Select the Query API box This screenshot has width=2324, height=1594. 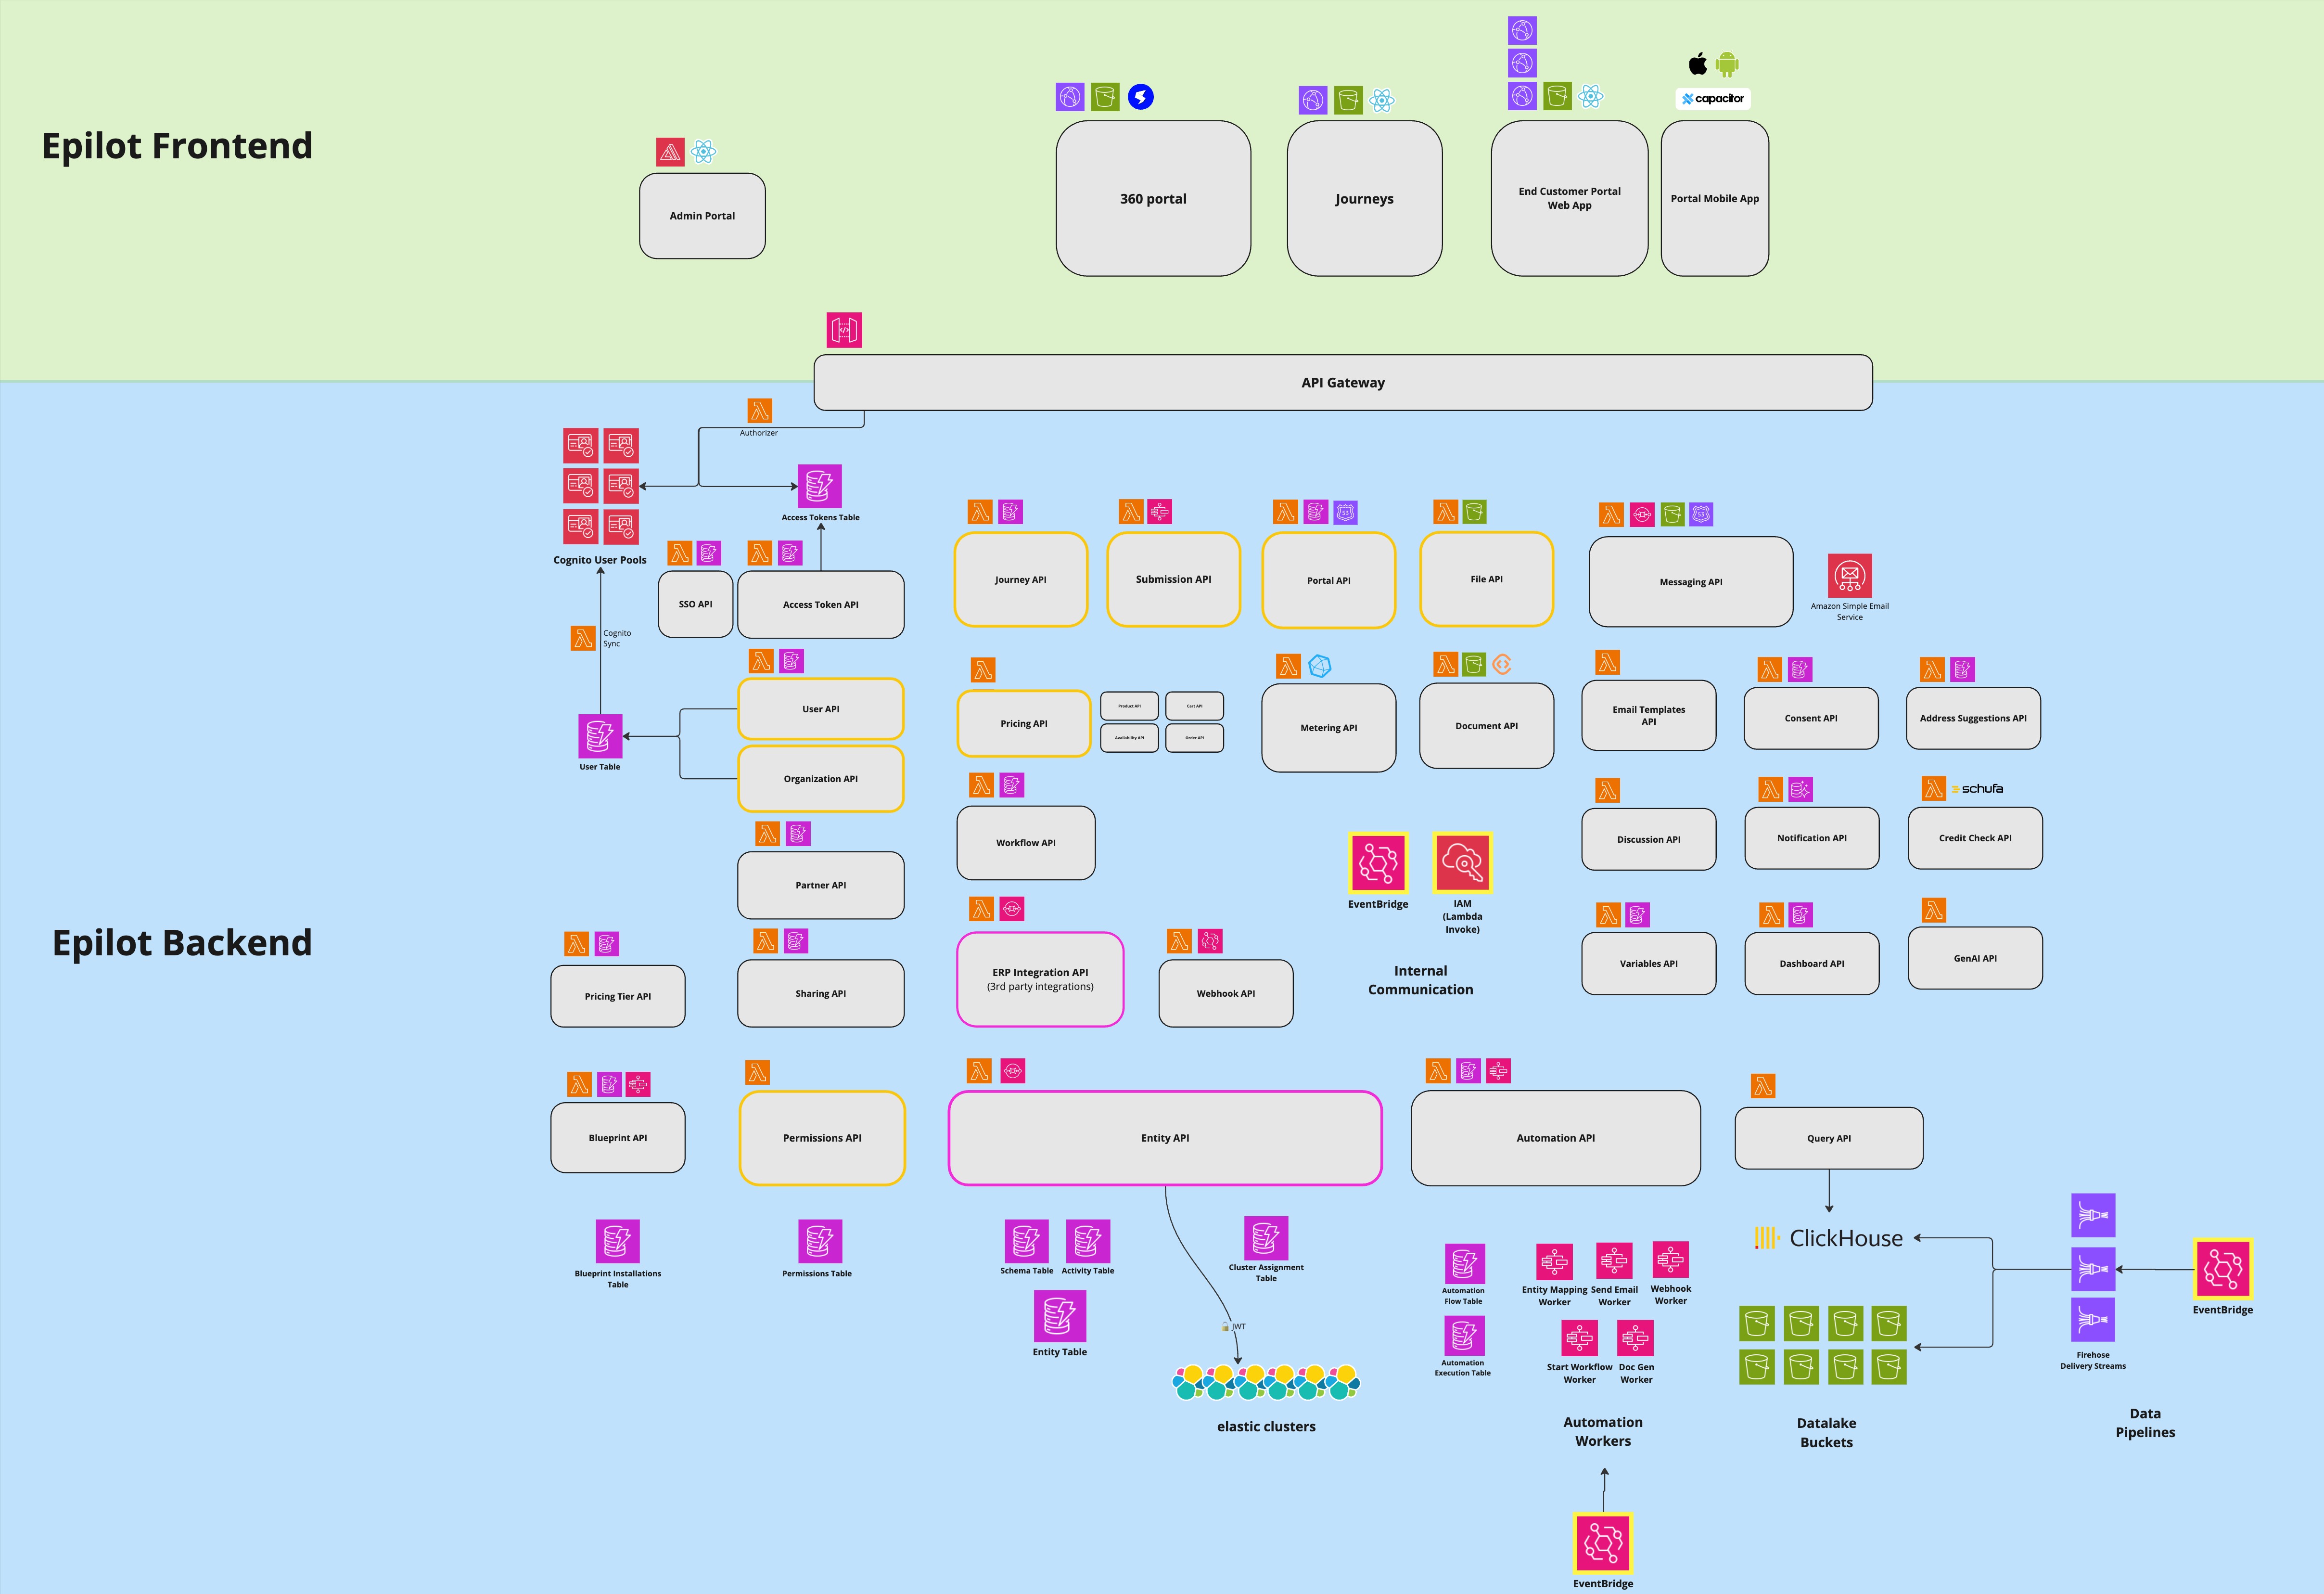pyautogui.click(x=1828, y=1138)
